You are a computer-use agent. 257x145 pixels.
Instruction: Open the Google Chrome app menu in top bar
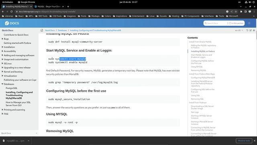tap(26, 2)
